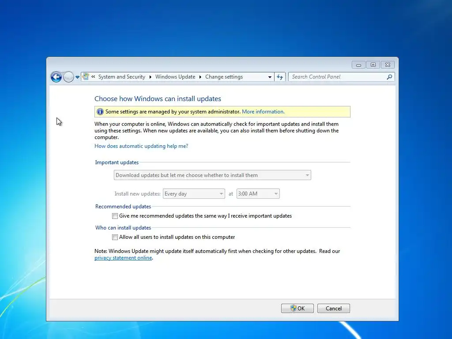Viewport: 452px width, 339px height.
Task: Click the OK button with shield
Action: (297, 308)
